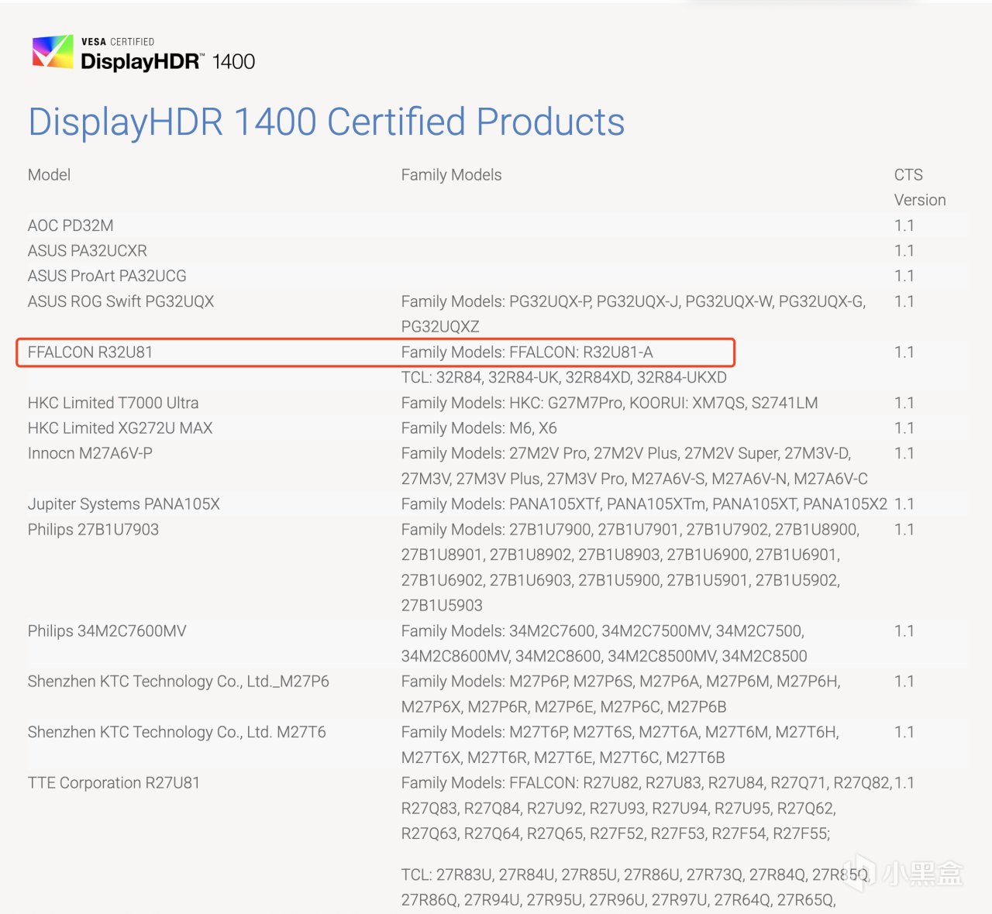Click the 'FFALCON: R27U82, R27U83' family models text
992x914 pixels.
coord(646,809)
